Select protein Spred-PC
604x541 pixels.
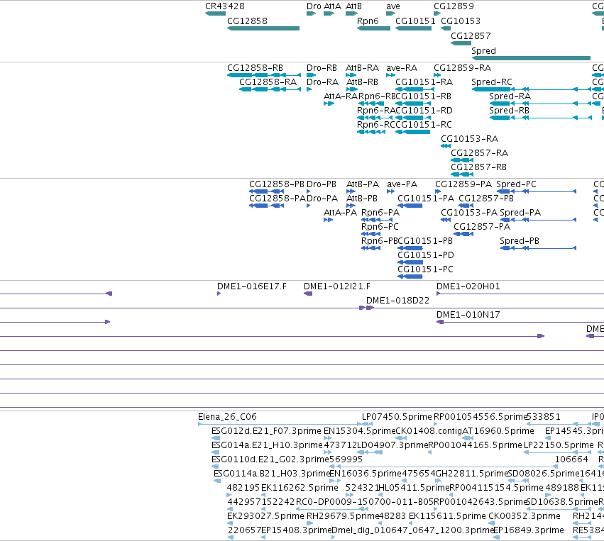(536, 191)
